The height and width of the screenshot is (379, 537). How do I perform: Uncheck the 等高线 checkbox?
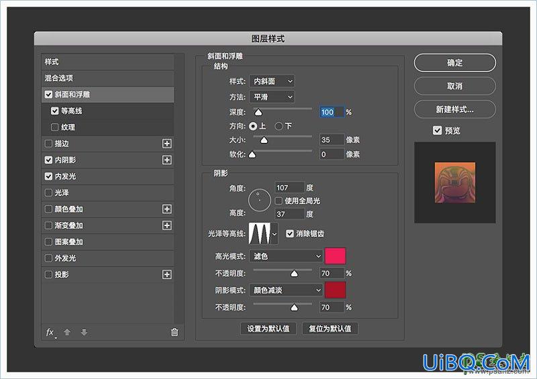click(54, 111)
